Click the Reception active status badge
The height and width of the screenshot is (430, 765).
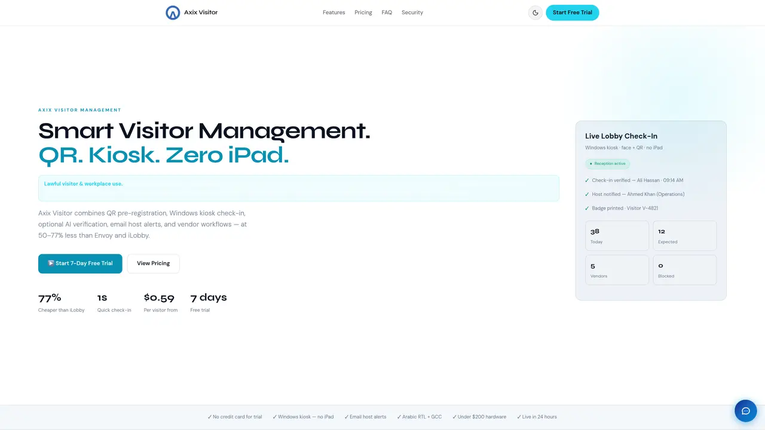(608, 164)
